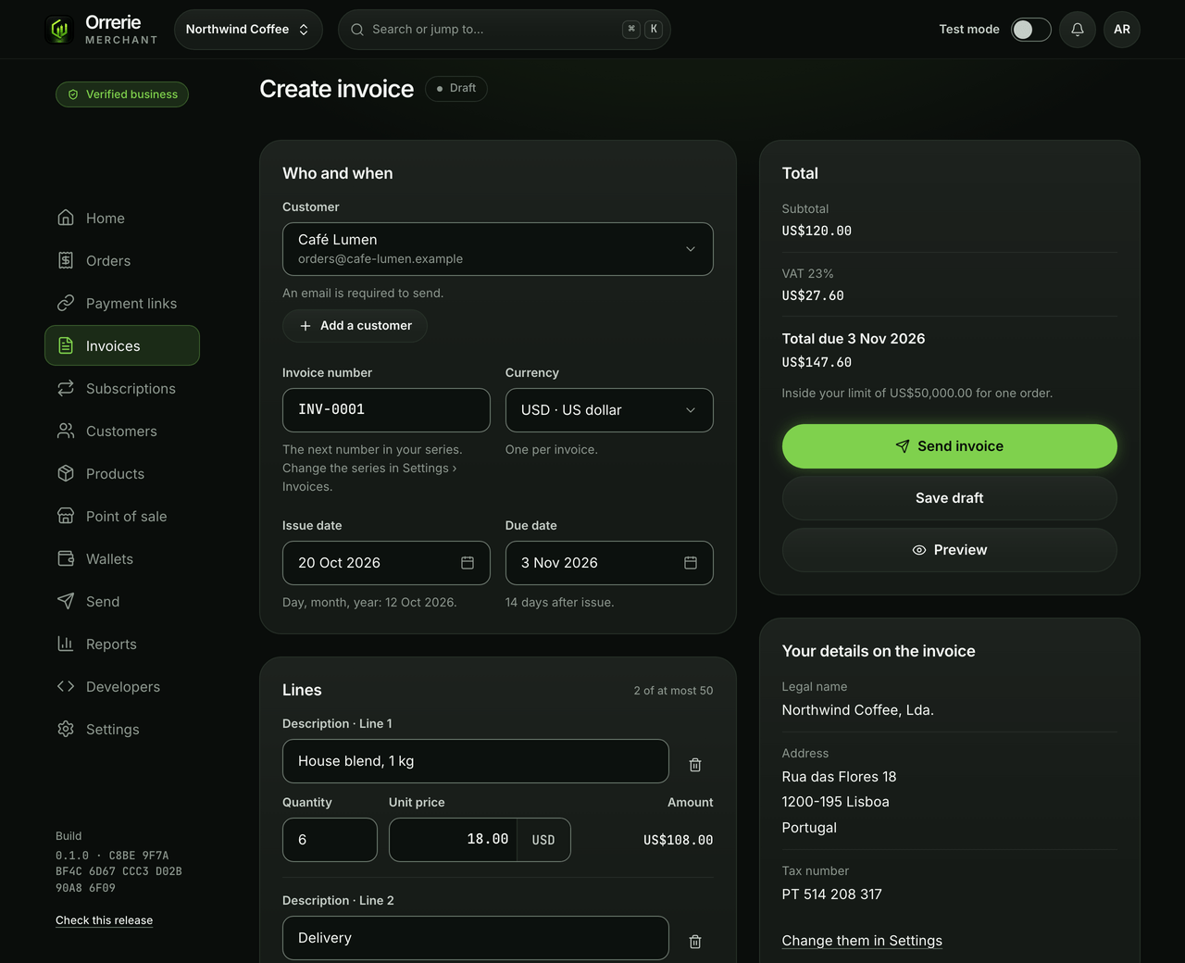Click the Orrerie Merchant logo
This screenshot has width=1185, height=963.
pyautogui.click(x=102, y=30)
